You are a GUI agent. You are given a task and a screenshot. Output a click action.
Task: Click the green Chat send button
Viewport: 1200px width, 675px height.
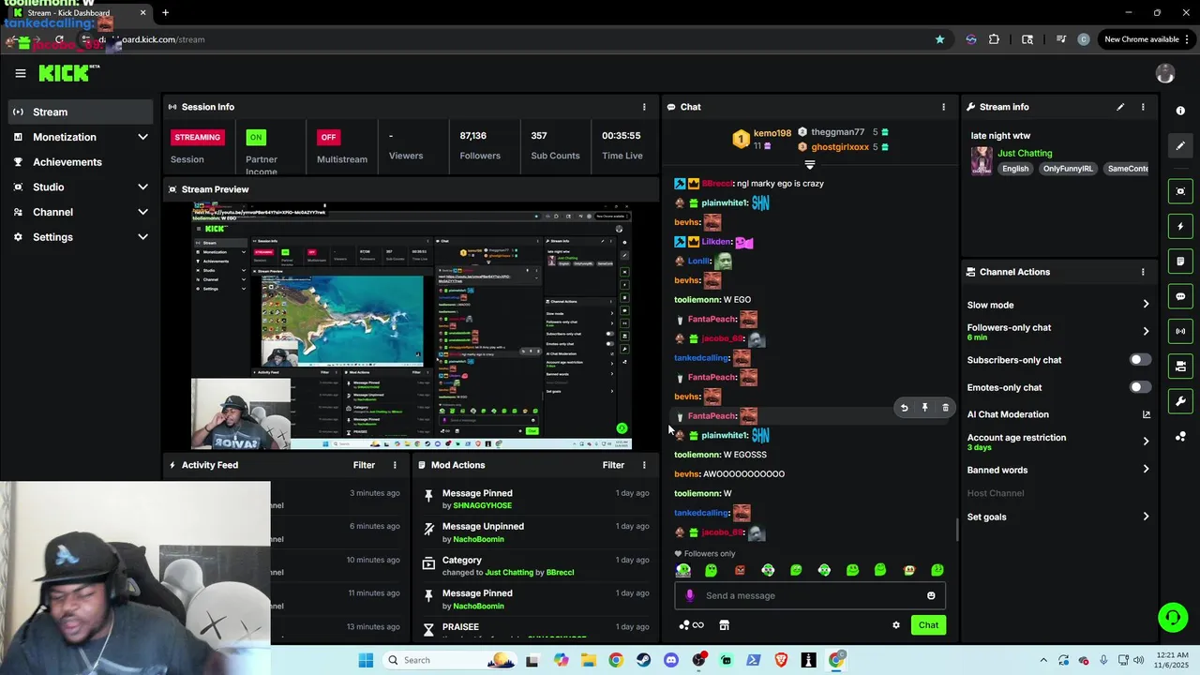click(928, 625)
